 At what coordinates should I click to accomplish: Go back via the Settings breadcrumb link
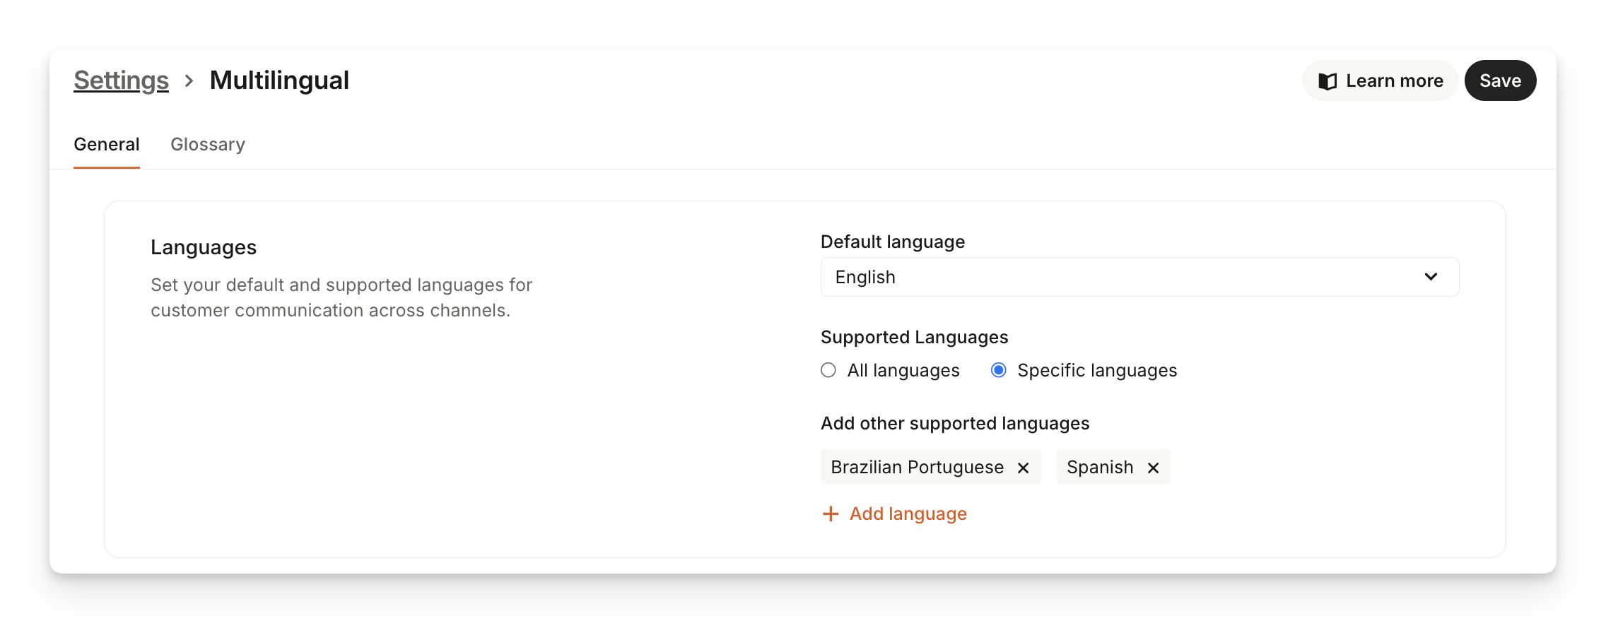point(121,81)
